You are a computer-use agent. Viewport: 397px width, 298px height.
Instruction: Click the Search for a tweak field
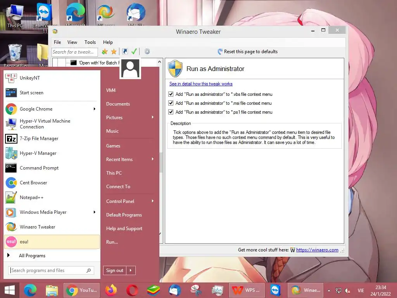(75, 52)
